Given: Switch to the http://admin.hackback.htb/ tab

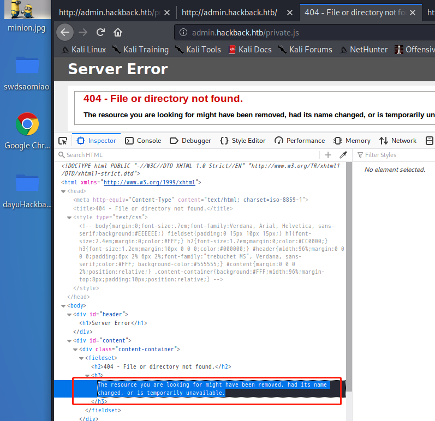Looking at the screenshot, I should [229, 13].
